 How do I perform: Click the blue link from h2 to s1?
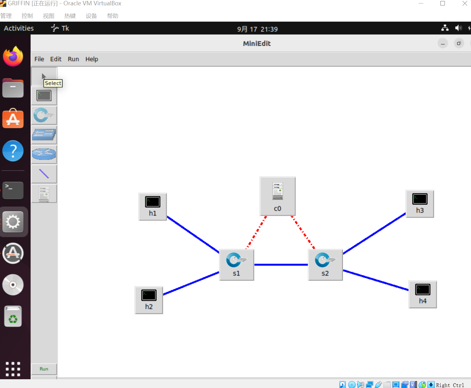click(191, 283)
